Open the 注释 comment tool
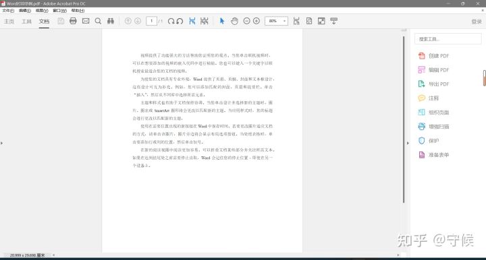The width and height of the screenshot is (486, 260). pos(429,98)
